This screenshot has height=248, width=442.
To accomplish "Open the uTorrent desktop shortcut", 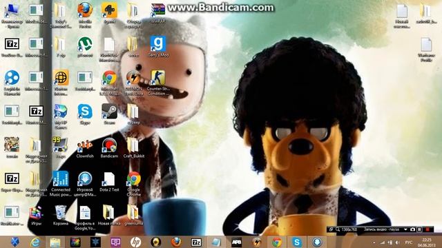I will click(x=85, y=47).
